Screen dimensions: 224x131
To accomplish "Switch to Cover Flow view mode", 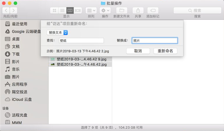I will [78, 10].
